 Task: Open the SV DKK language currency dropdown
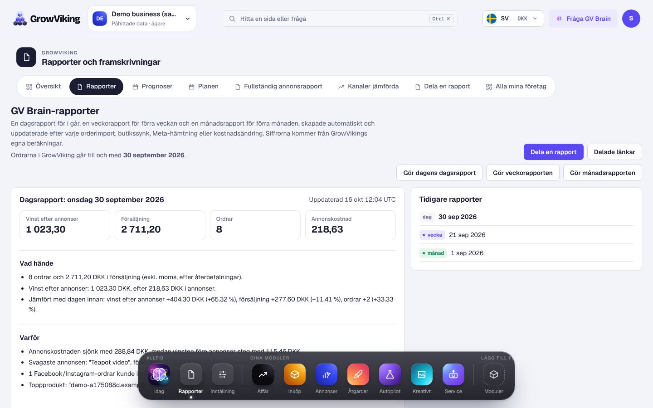click(513, 19)
